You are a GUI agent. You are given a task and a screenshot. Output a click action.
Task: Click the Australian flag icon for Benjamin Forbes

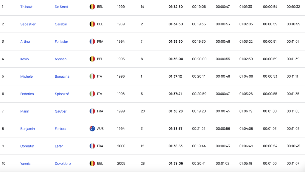tap(92, 128)
